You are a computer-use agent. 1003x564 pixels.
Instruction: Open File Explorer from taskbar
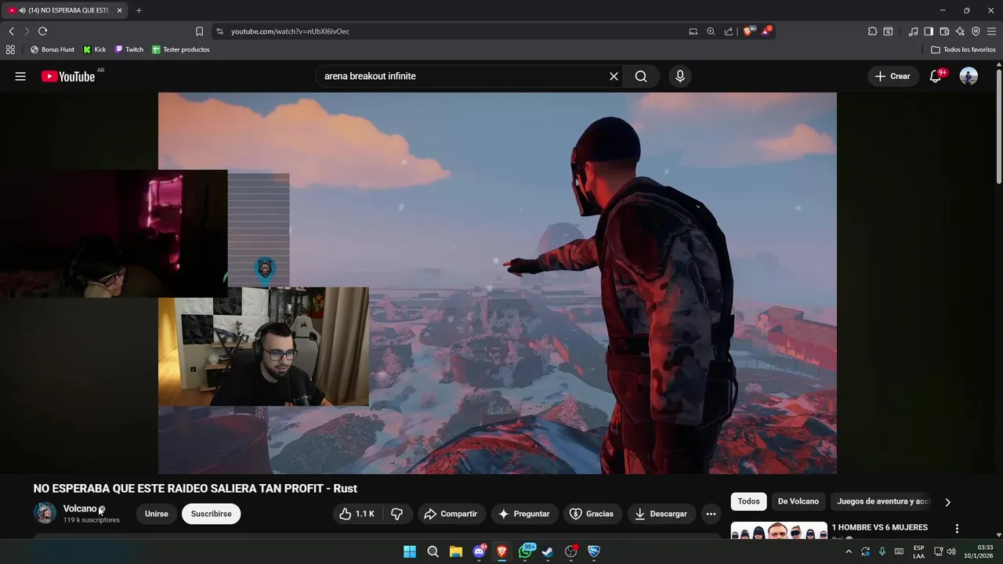coord(455,551)
